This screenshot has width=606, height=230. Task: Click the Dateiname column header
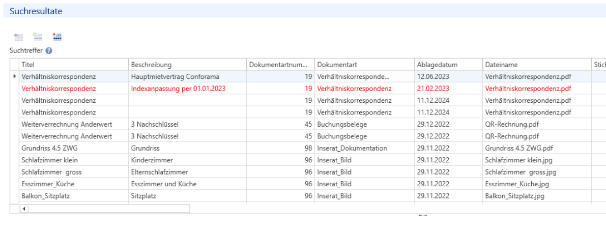coord(537,65)
